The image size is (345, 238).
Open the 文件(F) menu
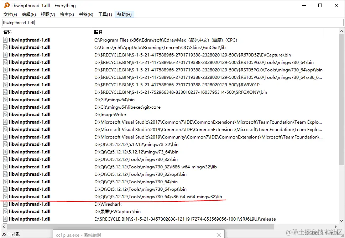(10, 15)
